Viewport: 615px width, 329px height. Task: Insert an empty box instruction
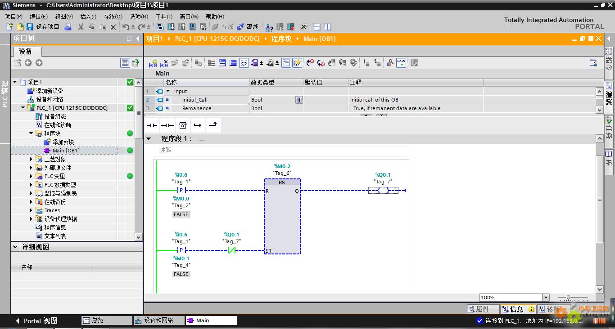182,125
